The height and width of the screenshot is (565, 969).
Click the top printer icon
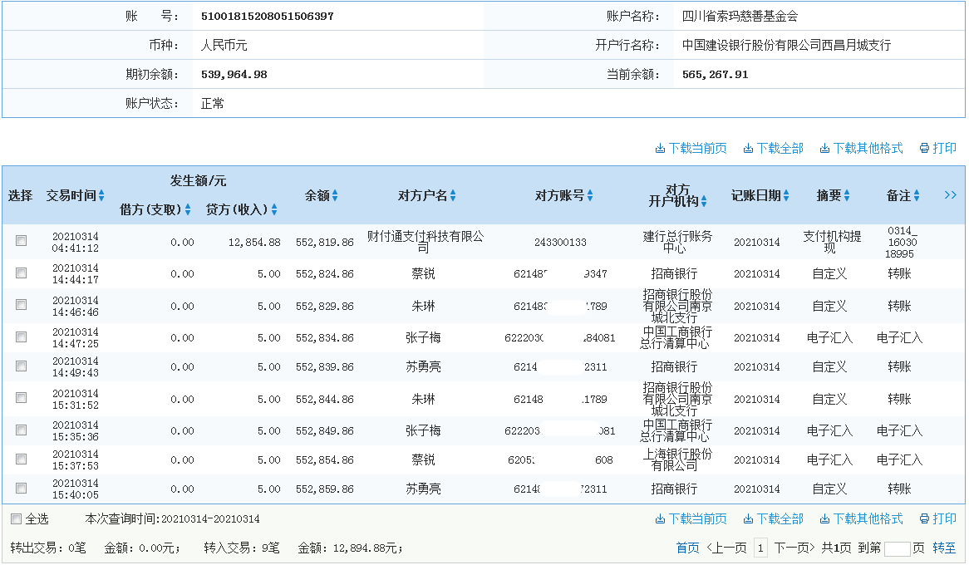(924, 149)
